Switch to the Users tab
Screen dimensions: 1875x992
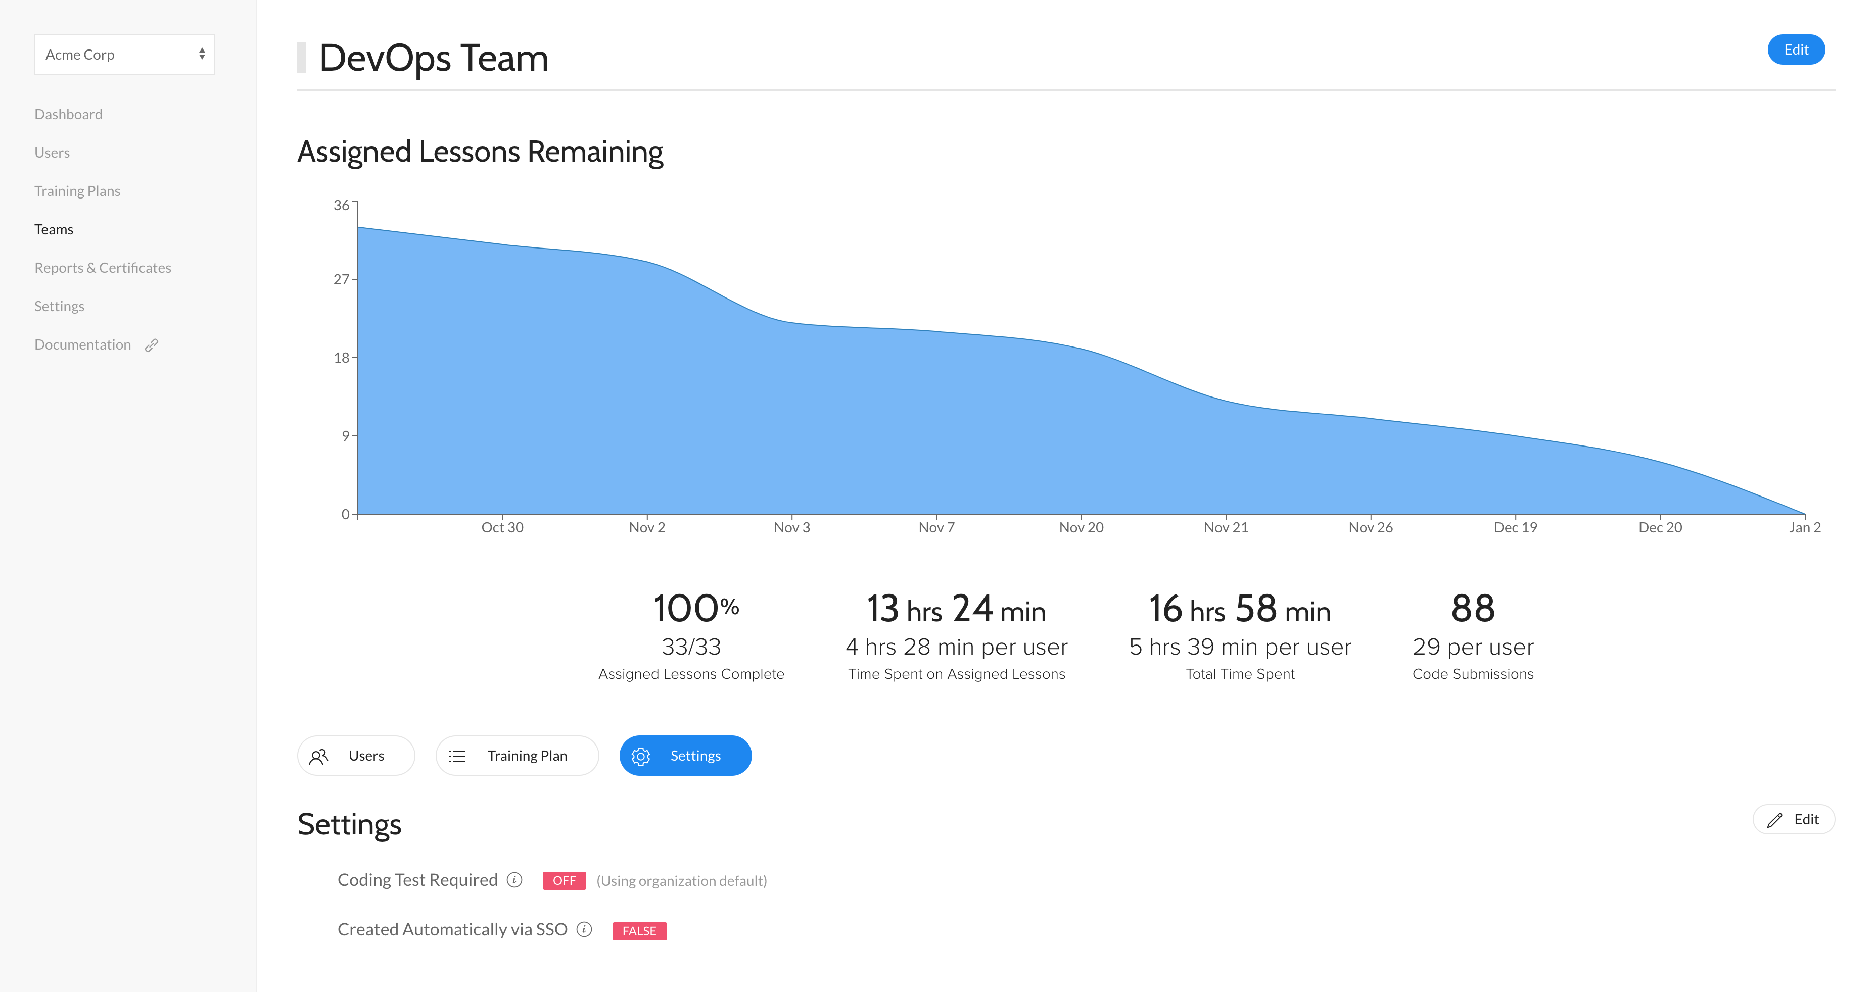(356, 756)
